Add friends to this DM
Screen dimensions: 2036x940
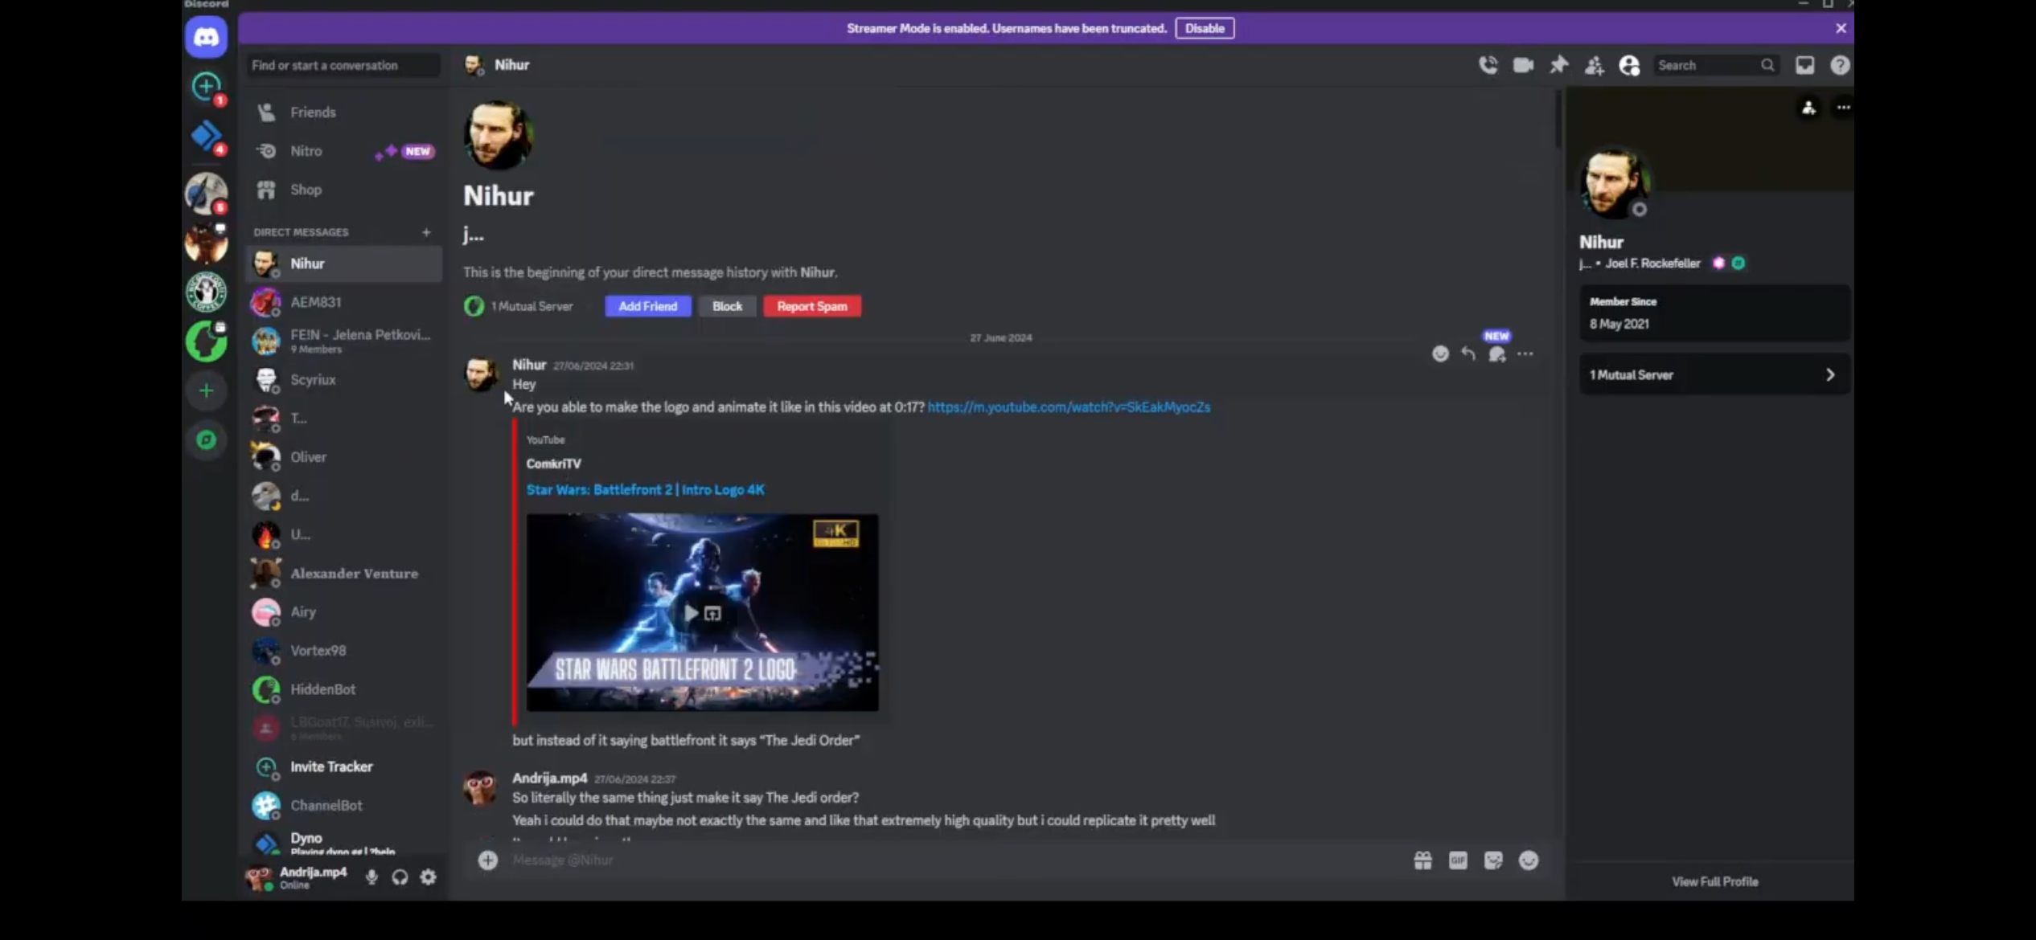pyautogui.click(x=1594, y=65)
